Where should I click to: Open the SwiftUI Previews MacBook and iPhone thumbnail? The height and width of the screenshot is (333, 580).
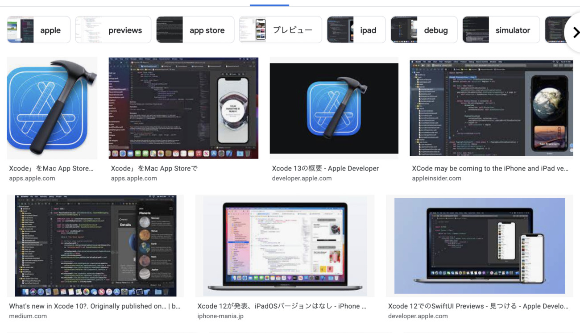pyautogui.click(x=480, y=246)
